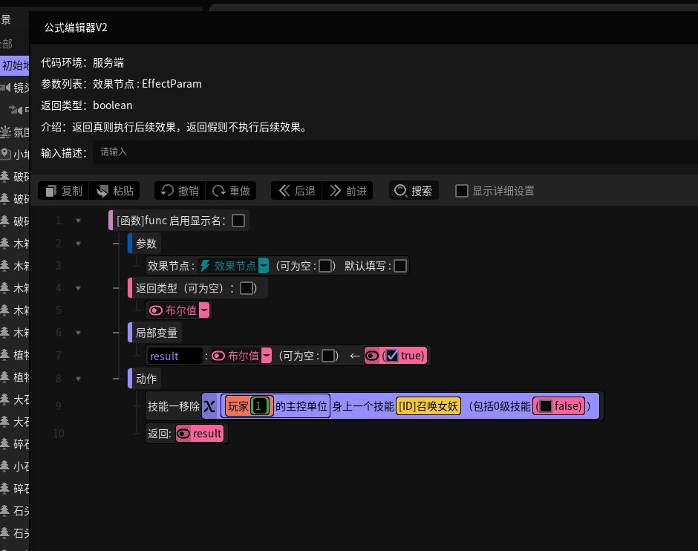Click the magnifier search icon
This screenshot has width=698, height=551.
tap(401, 191)
